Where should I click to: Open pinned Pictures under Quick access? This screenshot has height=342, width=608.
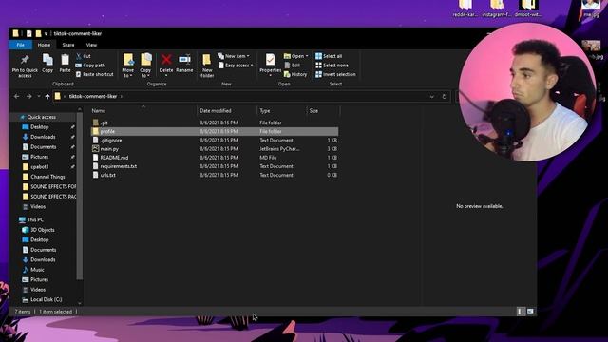click(40, 157)
